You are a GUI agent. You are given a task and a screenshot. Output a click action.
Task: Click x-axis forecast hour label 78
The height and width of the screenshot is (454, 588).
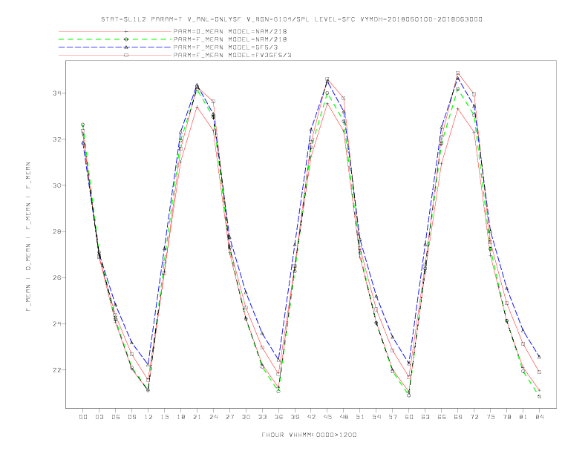[x=506, y=417]
